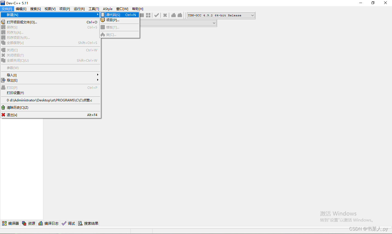Expand the 新建[N] submenu arrow
This screenshot has height=234, width=392.
[98, 15]
